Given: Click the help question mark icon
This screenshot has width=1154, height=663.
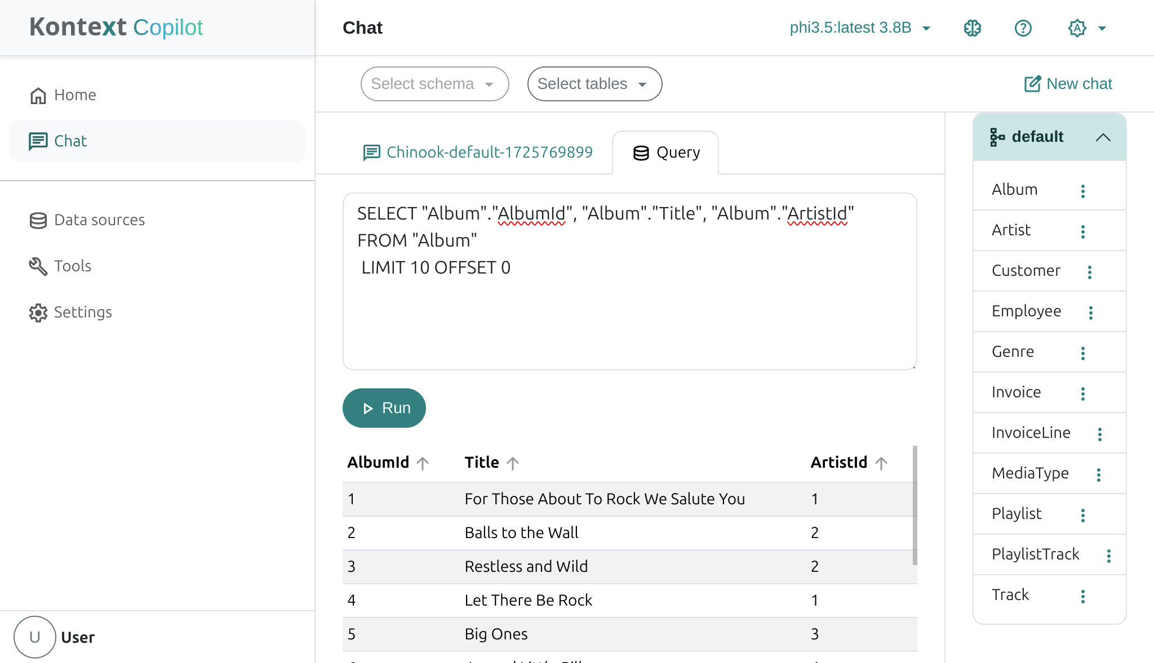Looking at the screenshot, I should pos(1023,28).
